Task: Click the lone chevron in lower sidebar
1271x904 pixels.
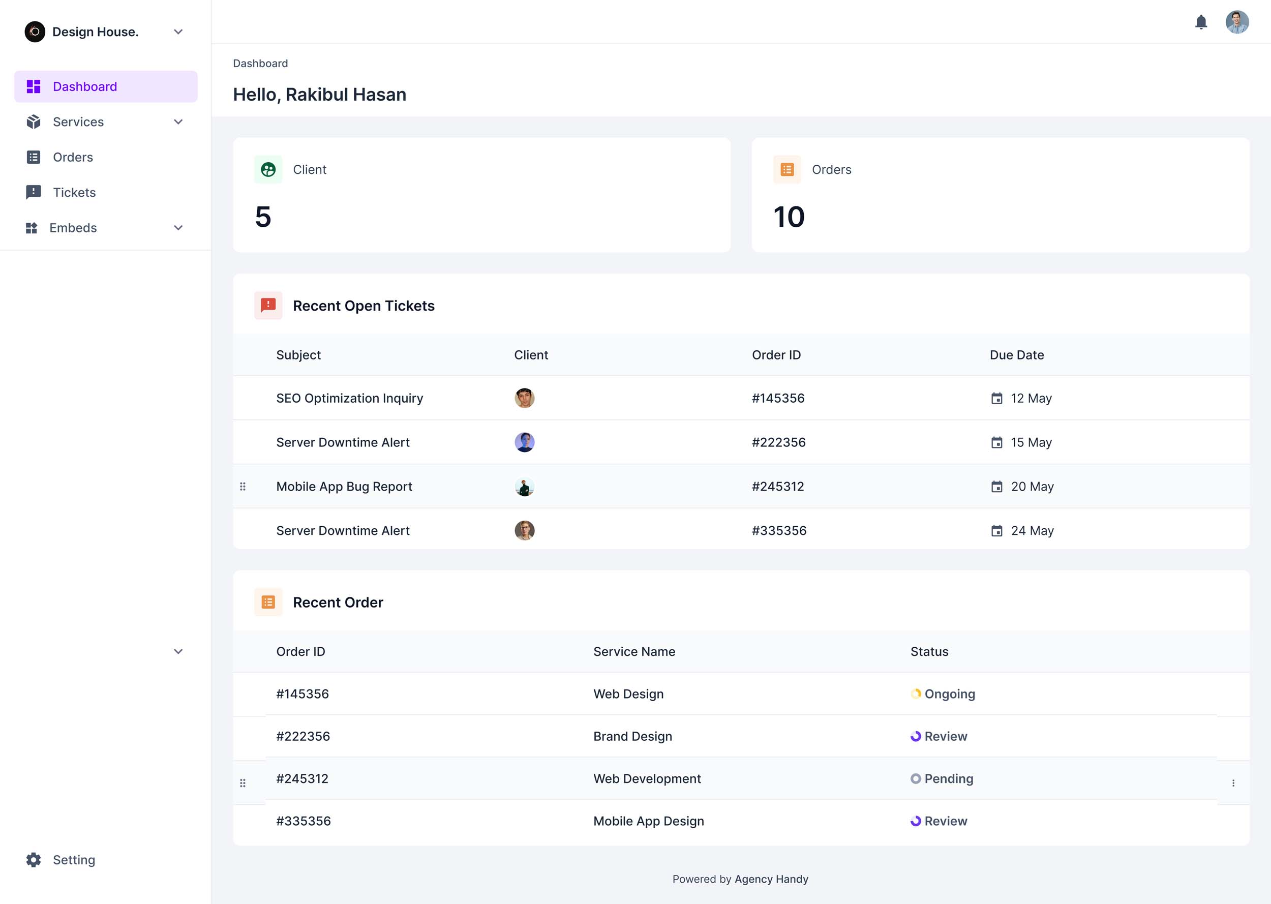Action: coord(178,651)
